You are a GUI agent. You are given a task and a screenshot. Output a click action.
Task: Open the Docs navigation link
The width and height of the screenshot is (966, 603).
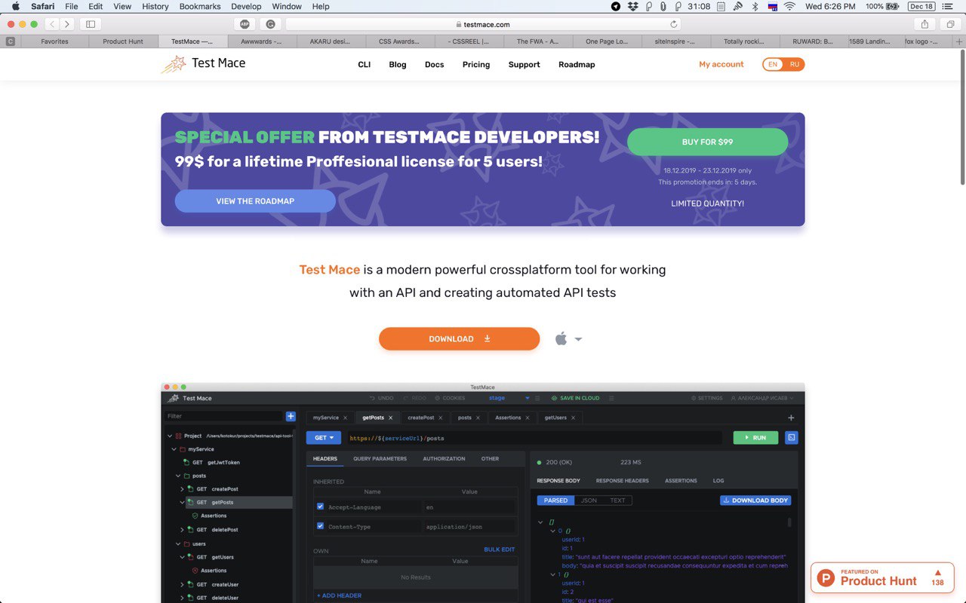pyautogui.click(x=434, y=65)
